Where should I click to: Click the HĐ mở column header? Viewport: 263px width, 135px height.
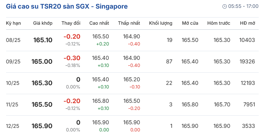248,23
